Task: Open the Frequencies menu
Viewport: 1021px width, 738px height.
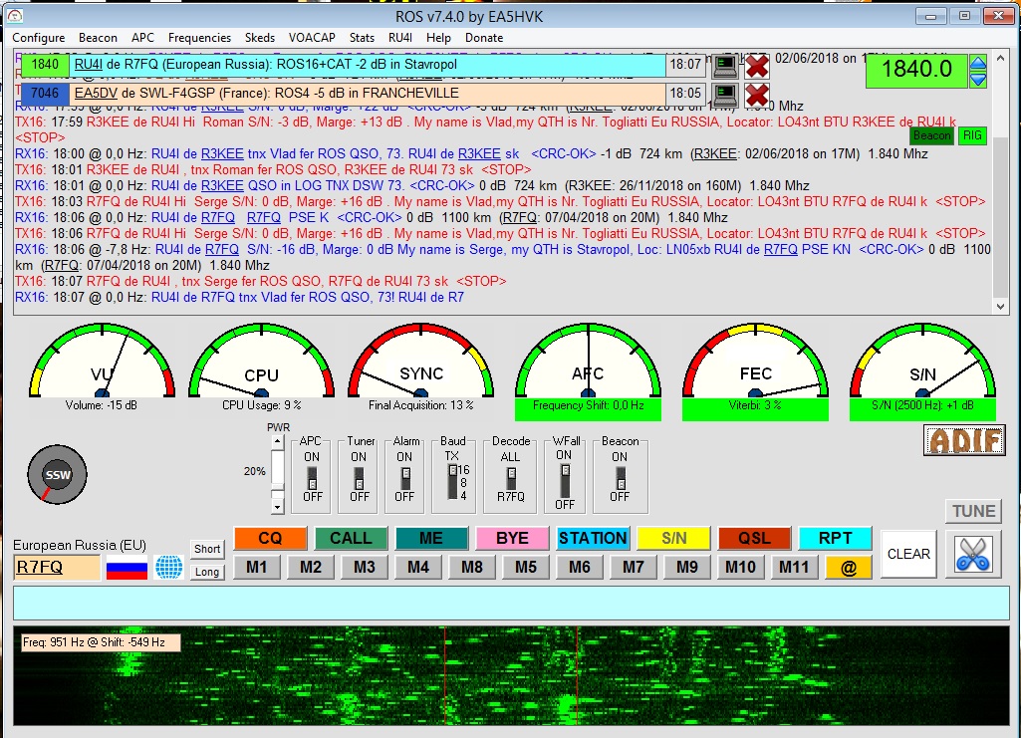Action: pos(199,38)
